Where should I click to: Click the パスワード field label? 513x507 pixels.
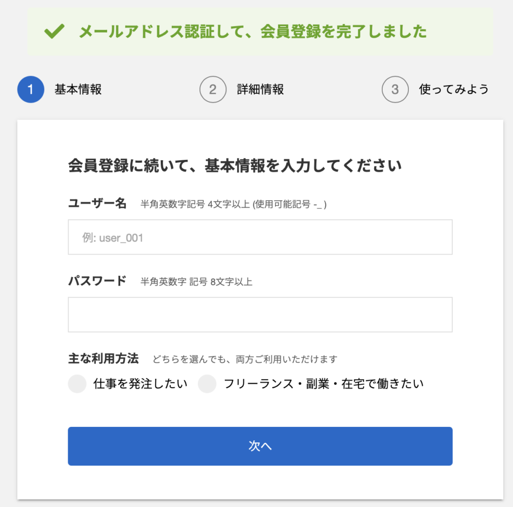[x=97, y=281]
